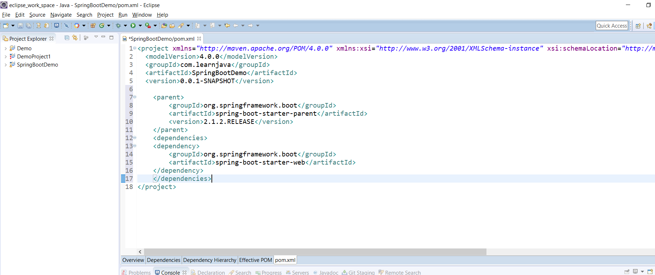This screenshot has width=655, height=275.
Task: Click the Save All icon
Action: pyautogui.click(x=28, y=25)
